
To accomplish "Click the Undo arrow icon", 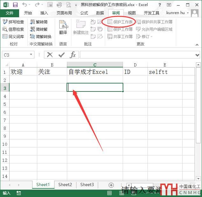I will pyautogui.click(x=24, y=5).
